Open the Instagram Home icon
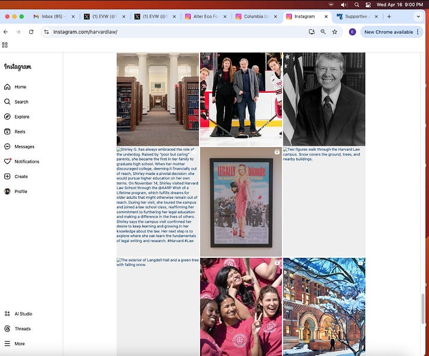This screenshot has height=356, width=429. pyautogui.click(x=7, y=87)
